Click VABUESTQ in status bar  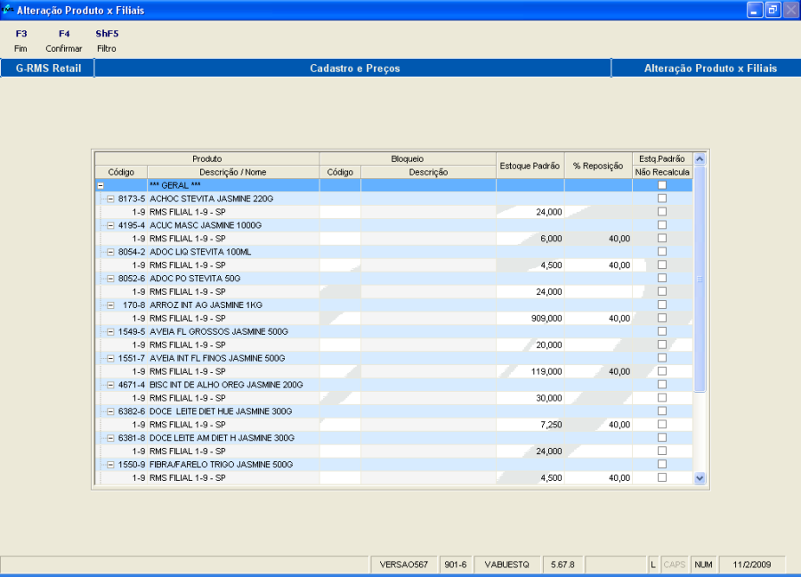(x=506, y=565)
